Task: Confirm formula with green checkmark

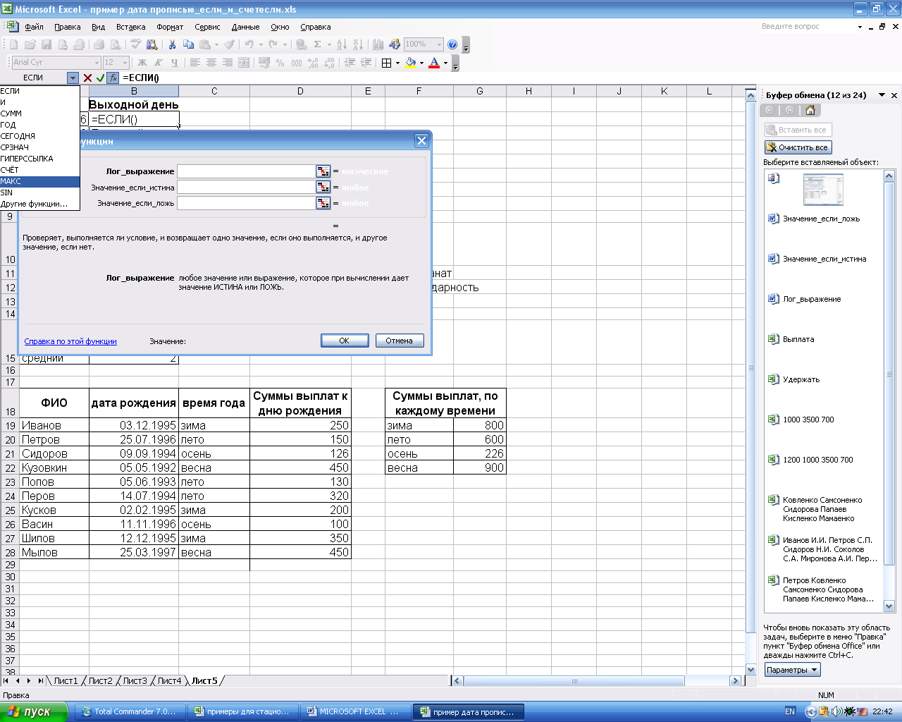Action: coord(100,78)
